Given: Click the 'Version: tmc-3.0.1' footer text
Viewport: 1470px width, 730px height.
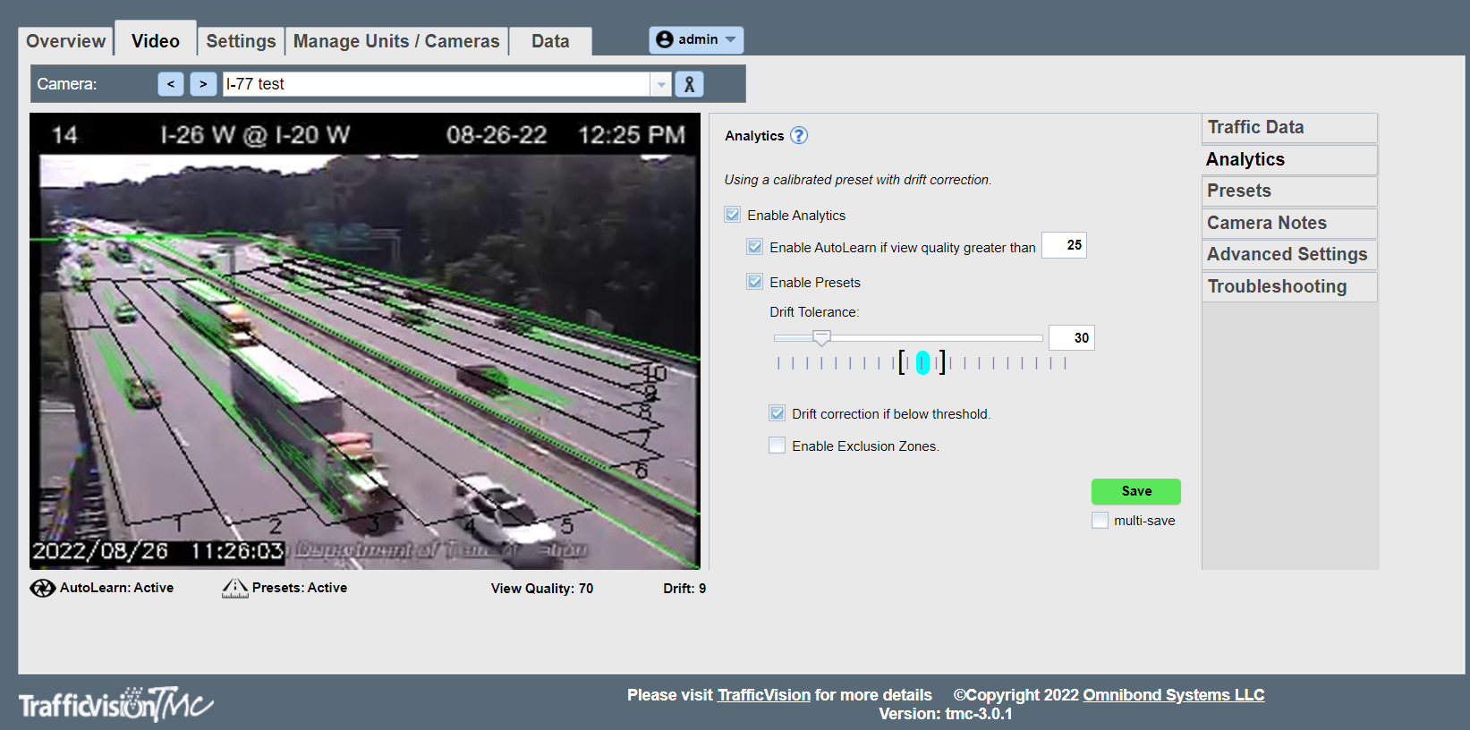Looking at the screenshot, I should click(946, 714).
